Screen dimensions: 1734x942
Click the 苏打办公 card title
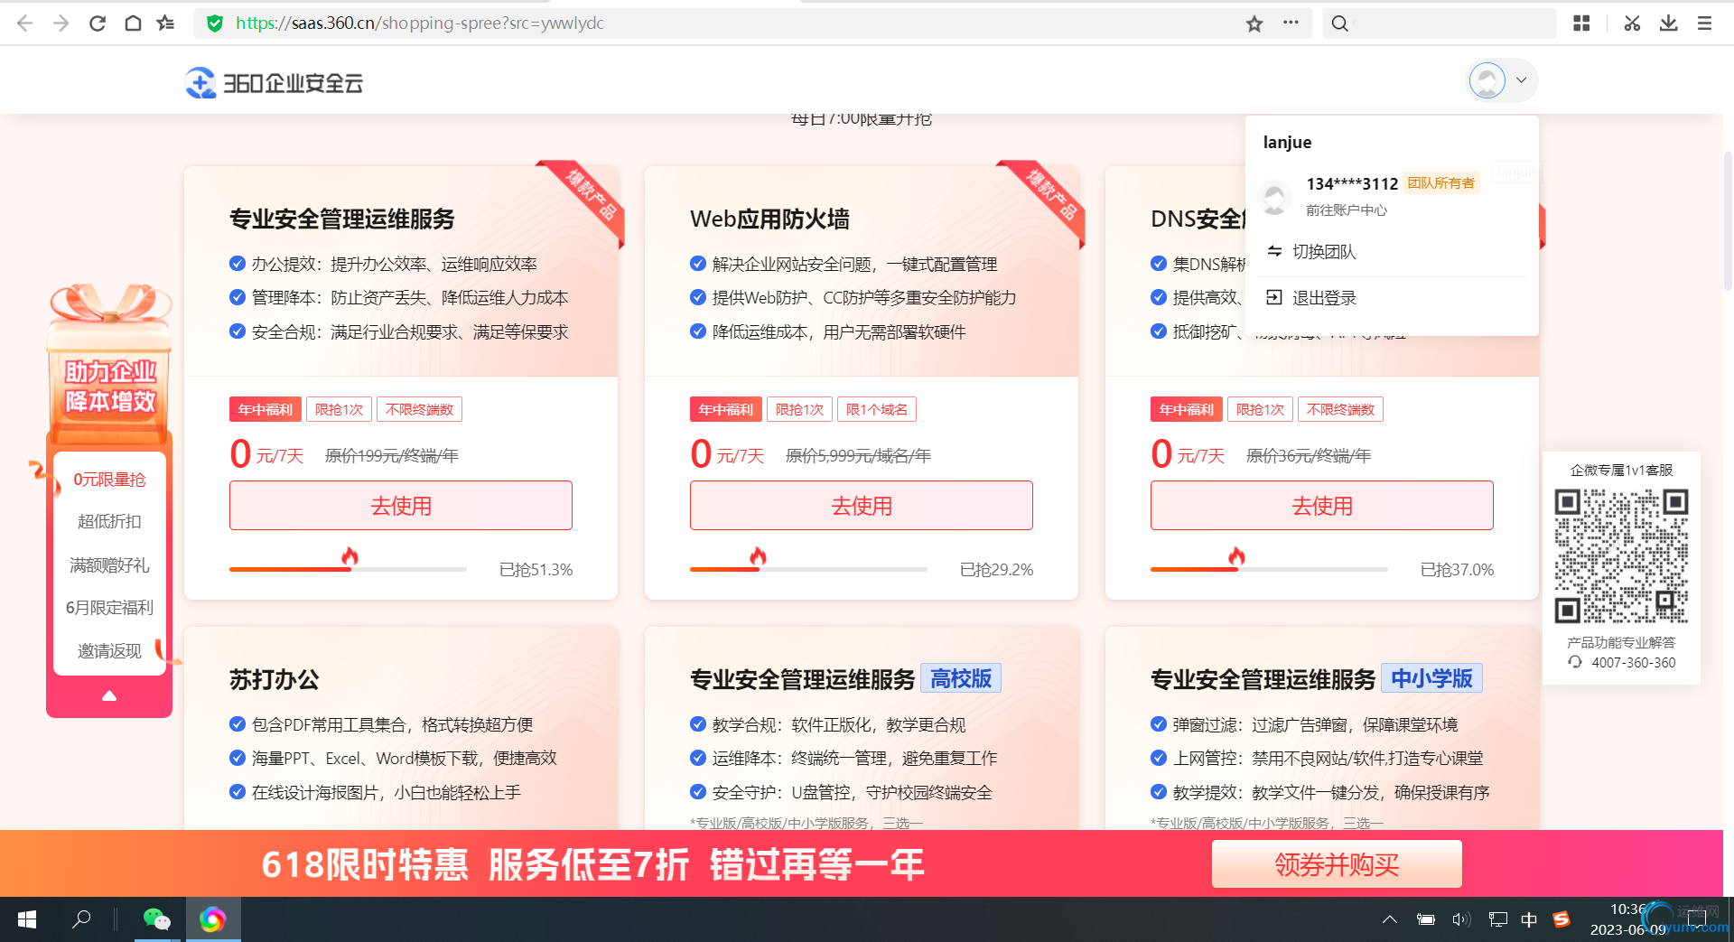tap(274, 679)
